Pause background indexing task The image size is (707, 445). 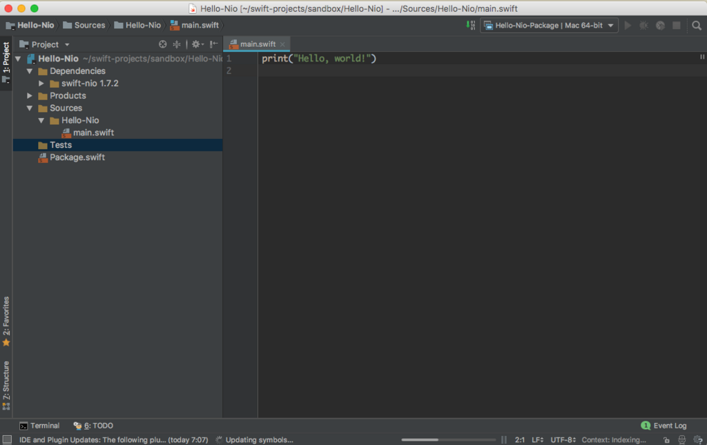[x=503, y=439]
